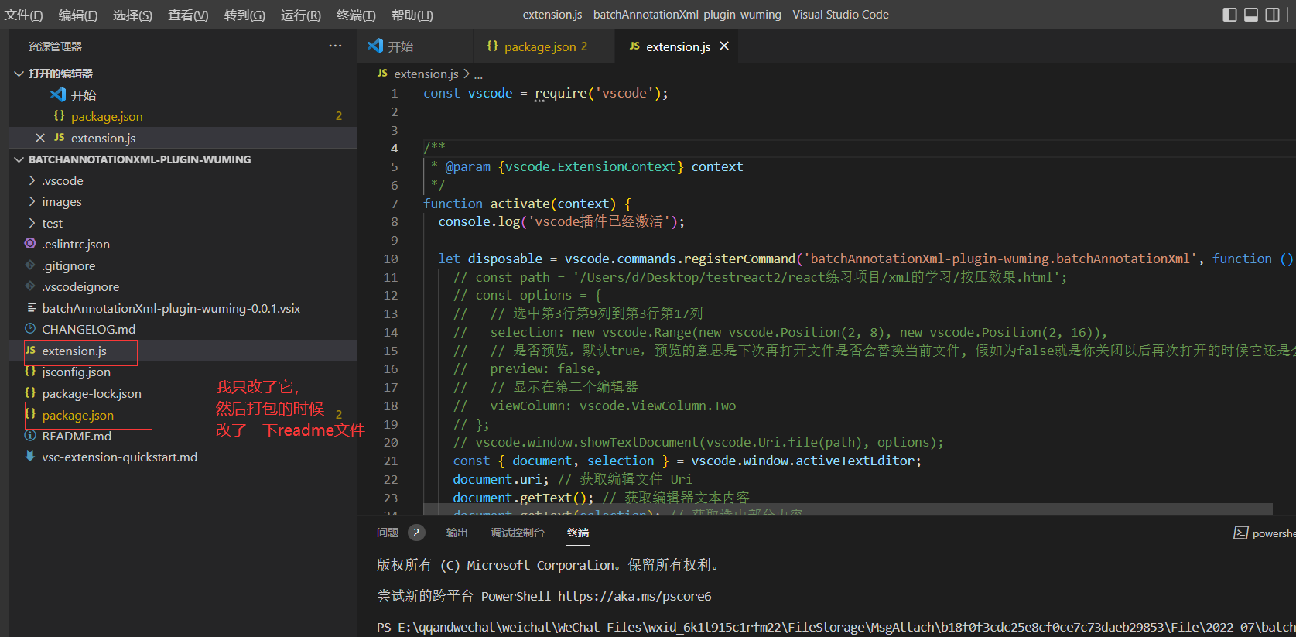Open the 输出 panel tab
Screen dimensions: 1296x637
tap(457, 533)
